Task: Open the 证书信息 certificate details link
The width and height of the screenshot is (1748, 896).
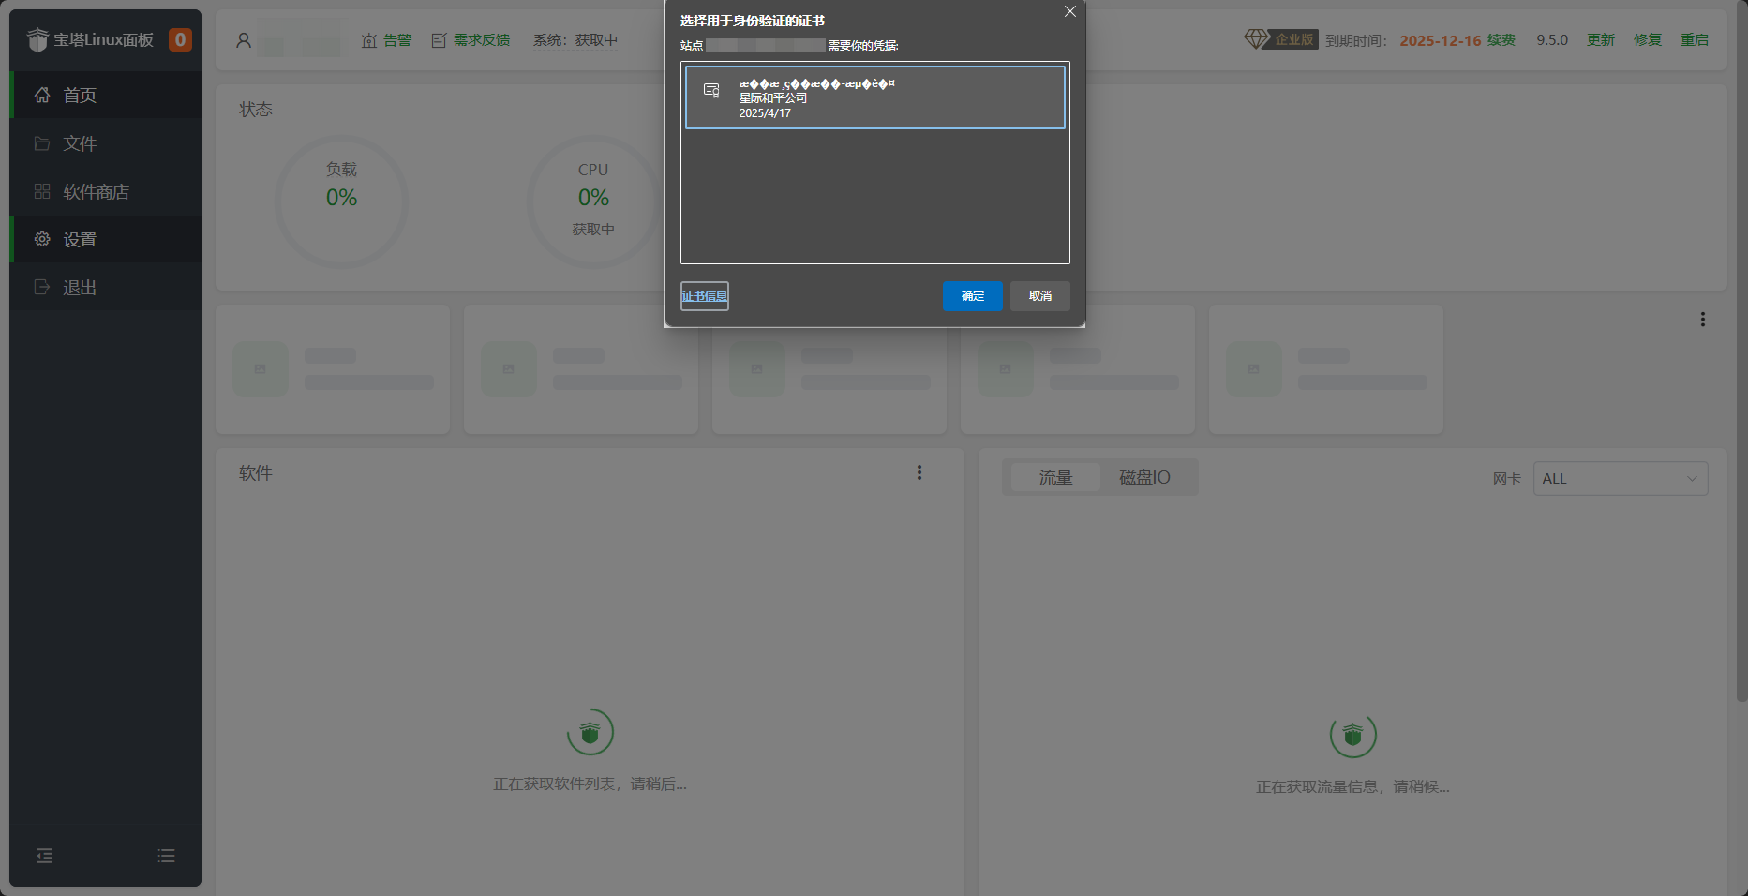Action: 704,295
